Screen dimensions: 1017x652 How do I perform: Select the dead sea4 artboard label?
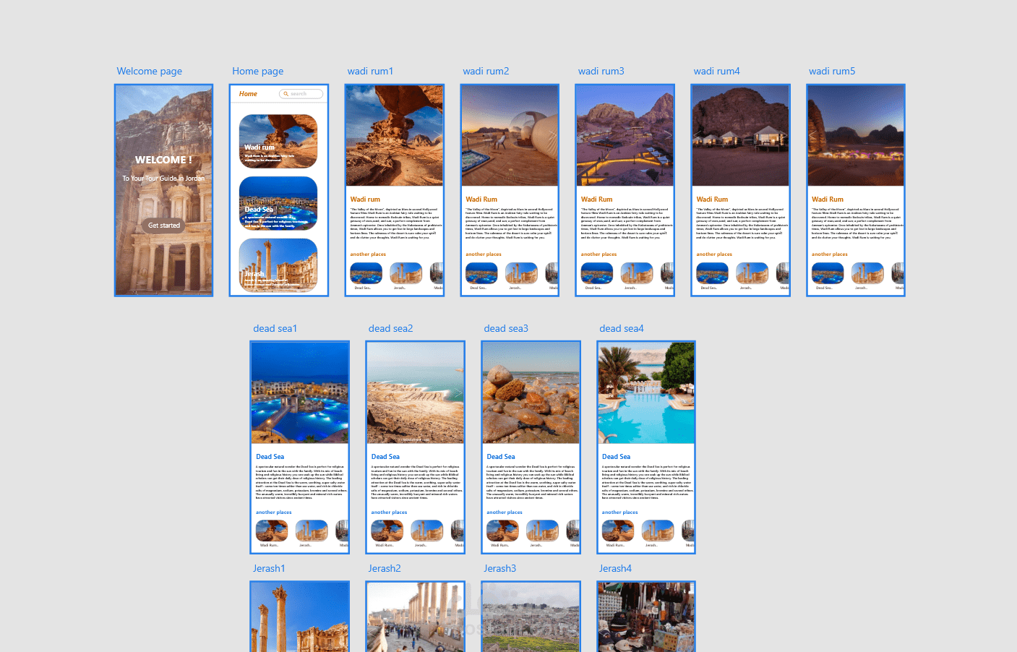622,328
